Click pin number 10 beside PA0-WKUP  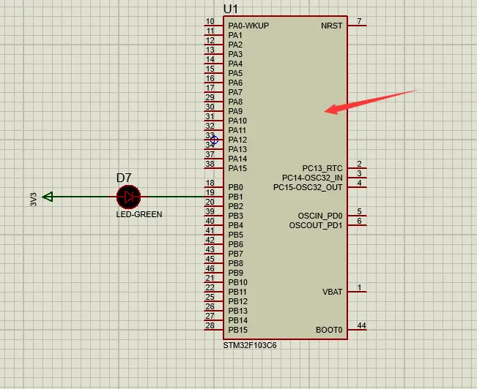tap(210, 21)
